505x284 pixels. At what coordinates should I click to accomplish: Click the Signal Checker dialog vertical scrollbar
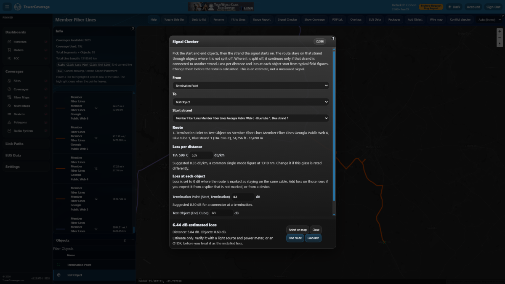point(335,125)
